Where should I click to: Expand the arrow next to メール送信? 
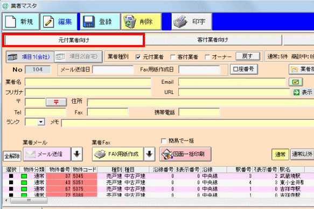[77, 154]
